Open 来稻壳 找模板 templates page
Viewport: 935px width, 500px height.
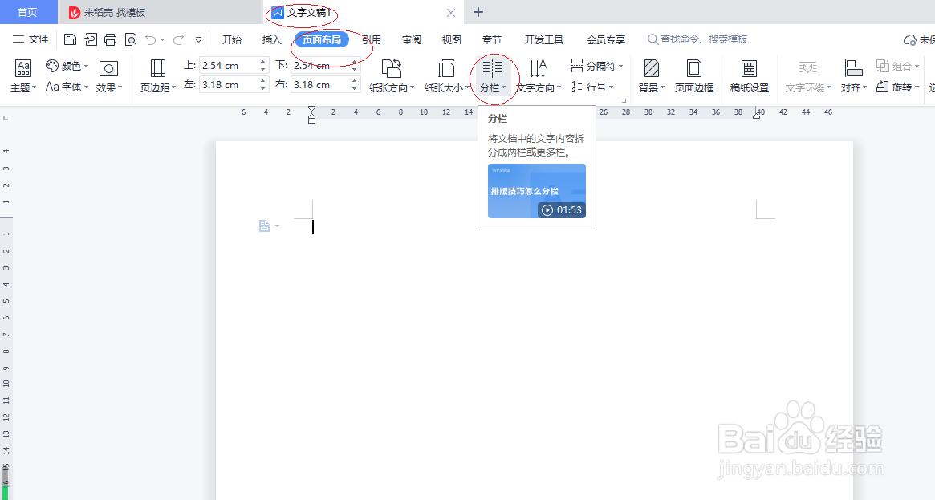[115, 12]
